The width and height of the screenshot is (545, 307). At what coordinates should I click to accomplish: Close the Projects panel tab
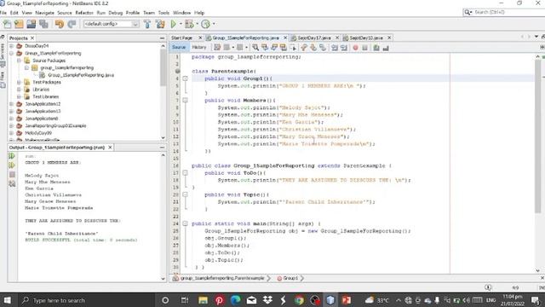point(32,38)
